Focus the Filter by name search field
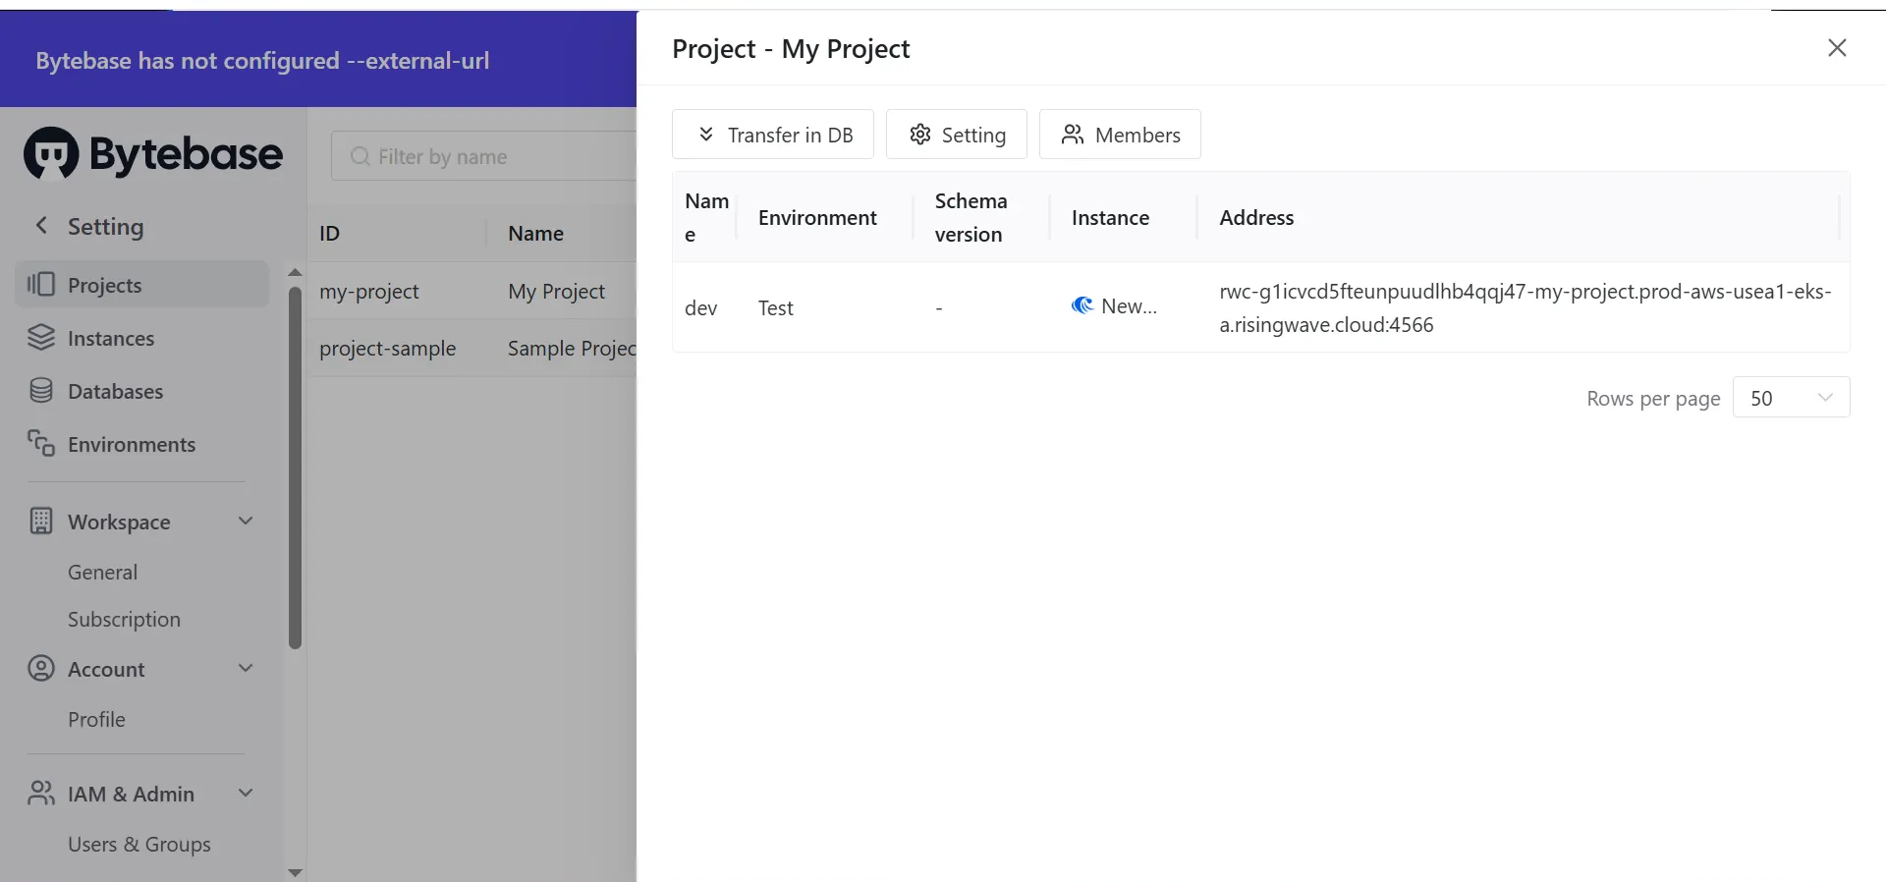This screenshot has height=882, width=1886. pos(484,156)
